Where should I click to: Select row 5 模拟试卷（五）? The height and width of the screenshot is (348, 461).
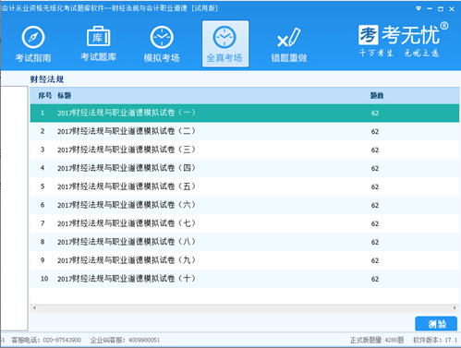tap(245, 186)
